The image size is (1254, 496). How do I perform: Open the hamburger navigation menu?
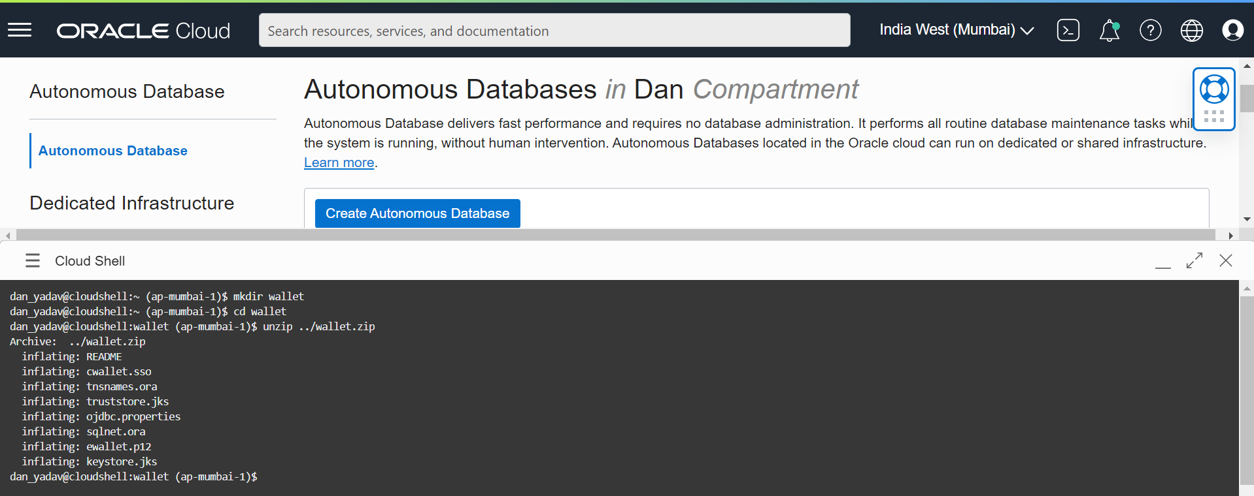tap(20, 30)
